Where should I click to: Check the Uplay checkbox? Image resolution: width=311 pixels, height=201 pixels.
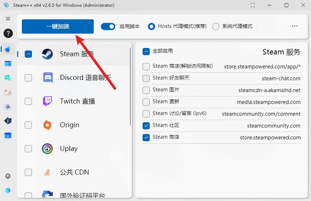point(28,149)
